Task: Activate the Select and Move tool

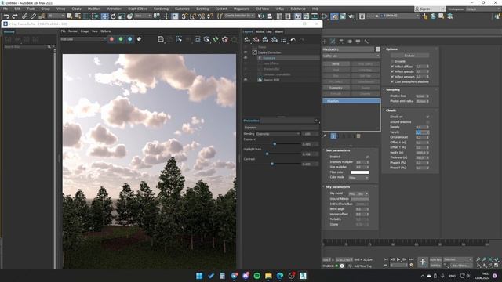Action: pyautogui.click(x=104, y=16)
